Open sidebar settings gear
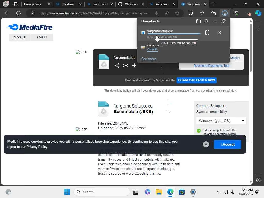This screenshot has width=264, height=198. [x=258, y=180]
